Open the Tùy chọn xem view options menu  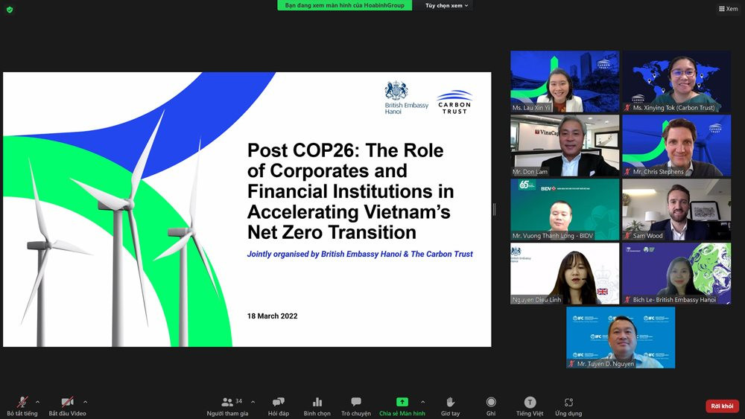tap(447, 5)
